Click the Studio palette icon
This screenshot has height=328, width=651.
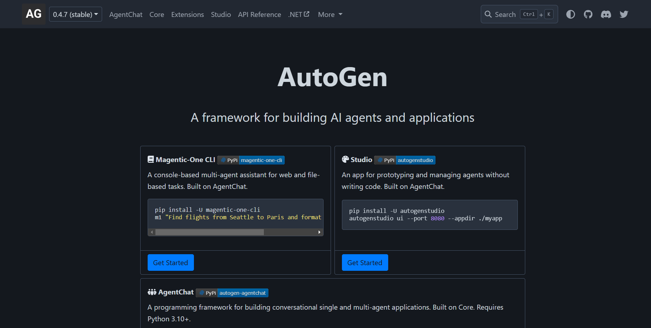(345, 159)
